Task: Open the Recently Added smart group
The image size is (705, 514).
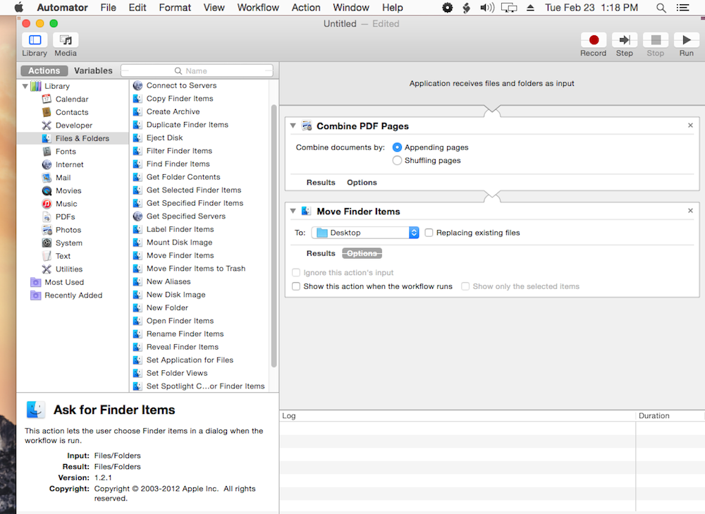Action: click(73, 295)
